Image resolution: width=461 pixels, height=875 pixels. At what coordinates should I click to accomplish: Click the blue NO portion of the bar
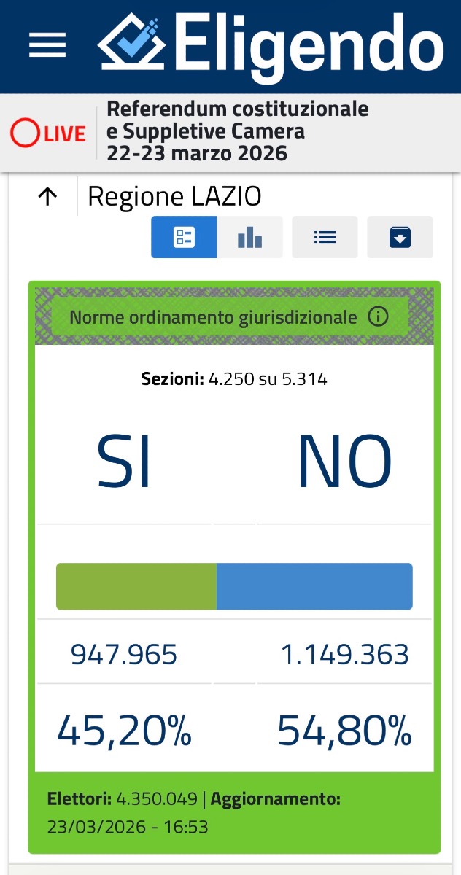click(x=314, y=586)
